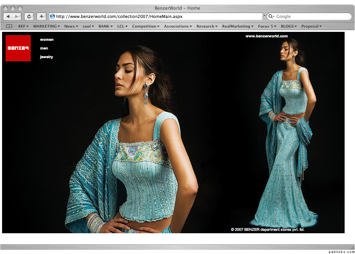Image resolution: width=355 pixels, height=254 pixels.
Task: Reload the page with the refresh button
Action: (29, 16)
